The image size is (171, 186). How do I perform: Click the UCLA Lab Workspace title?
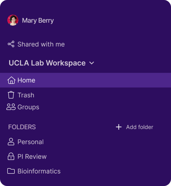[x=47, y=63]
